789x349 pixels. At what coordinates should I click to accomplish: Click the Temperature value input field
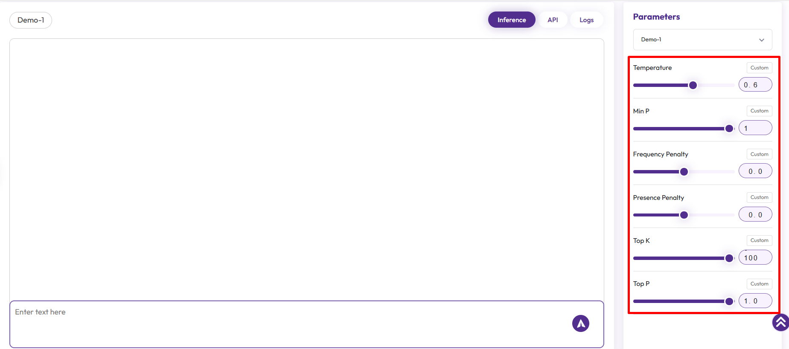755,85
